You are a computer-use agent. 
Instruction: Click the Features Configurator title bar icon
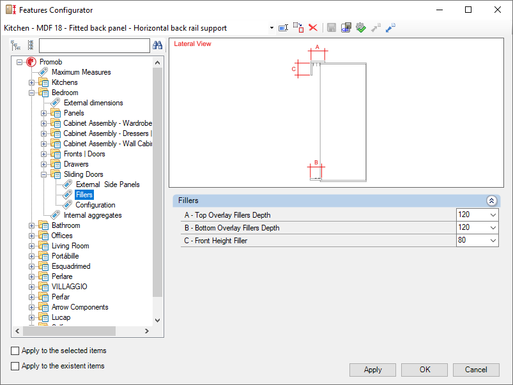11,10
